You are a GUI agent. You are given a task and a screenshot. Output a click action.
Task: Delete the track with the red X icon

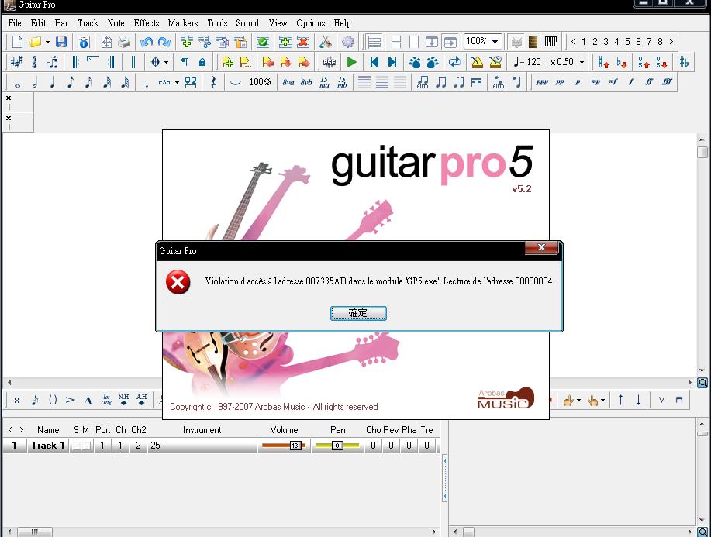click(303, 42)
